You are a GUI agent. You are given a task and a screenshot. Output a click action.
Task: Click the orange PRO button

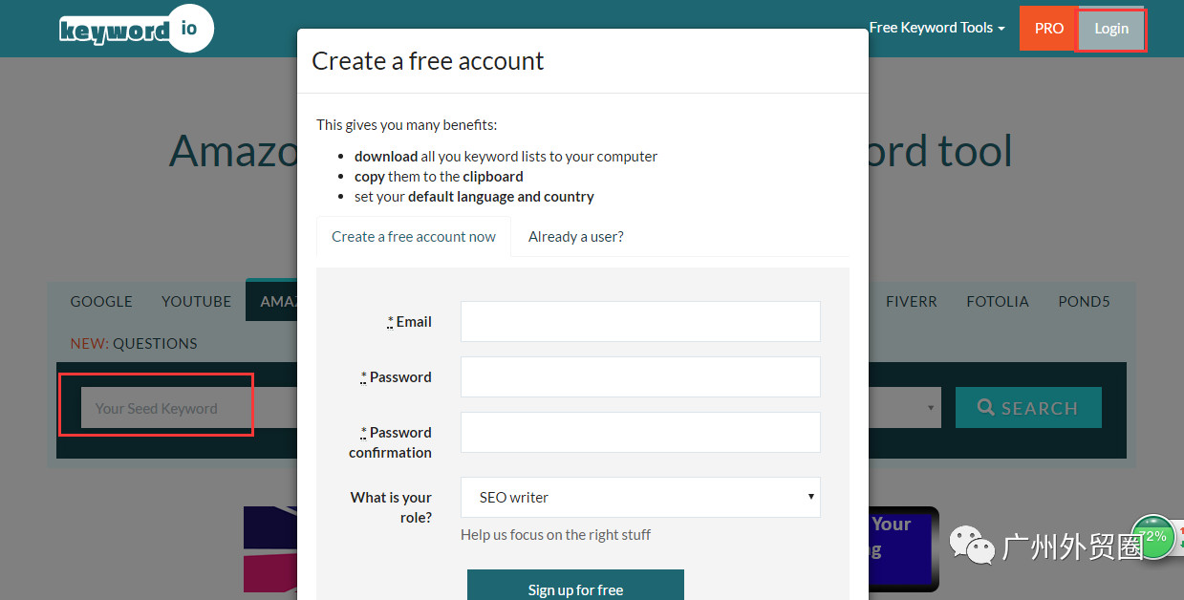1048,29
